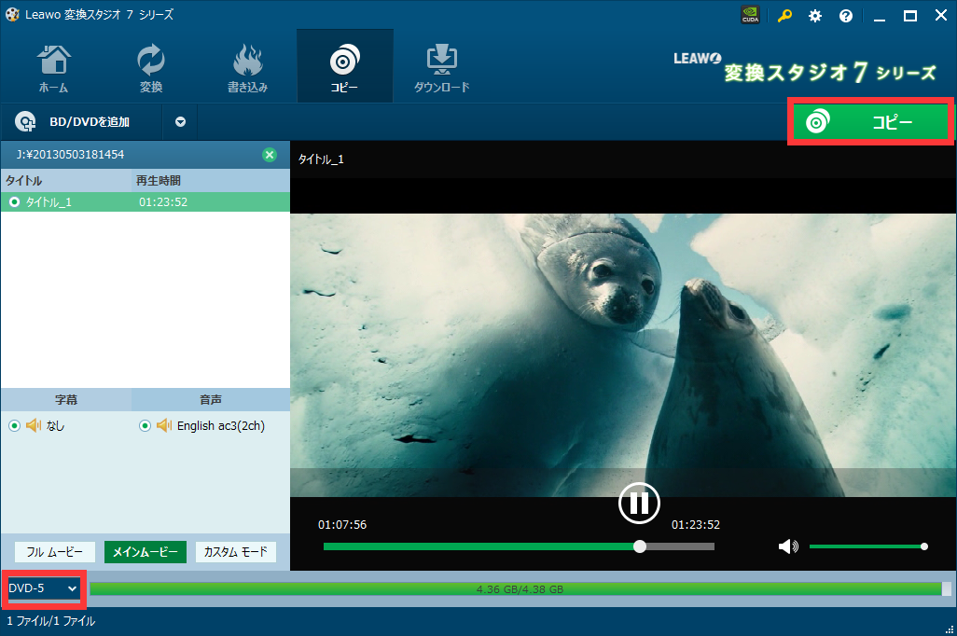Go to the ダウンロード tab

click(441, 67)
